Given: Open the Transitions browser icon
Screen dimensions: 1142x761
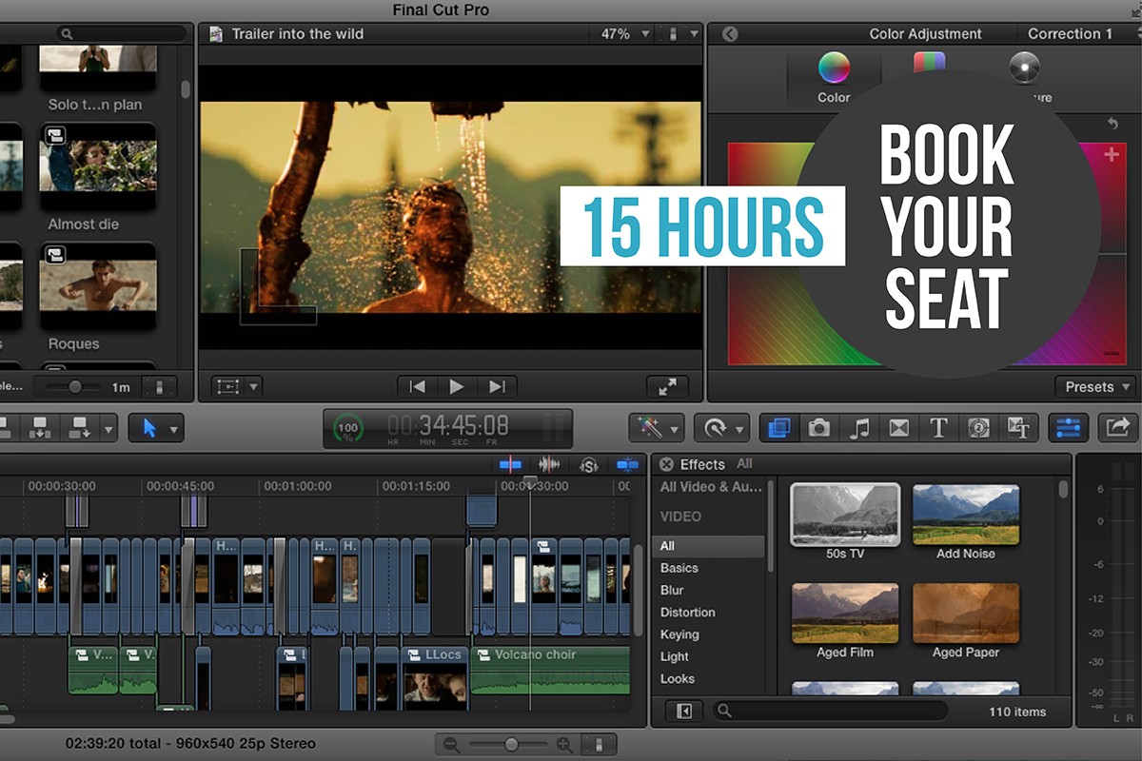Looking at the screenshot, I should point(898,428).
